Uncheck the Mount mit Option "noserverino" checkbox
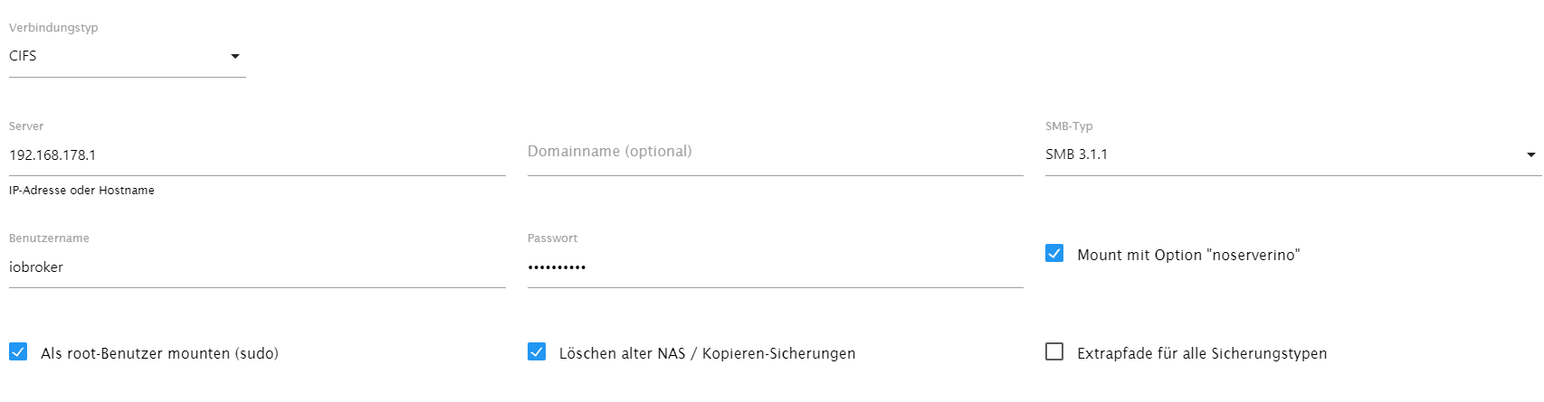 (x=1054, y=254)
